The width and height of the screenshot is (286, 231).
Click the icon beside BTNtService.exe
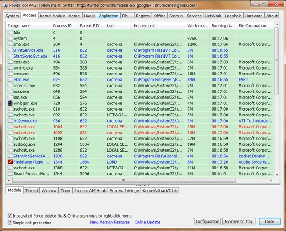(10, 50)
